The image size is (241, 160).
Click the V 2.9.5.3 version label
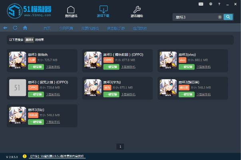point(12,157)
